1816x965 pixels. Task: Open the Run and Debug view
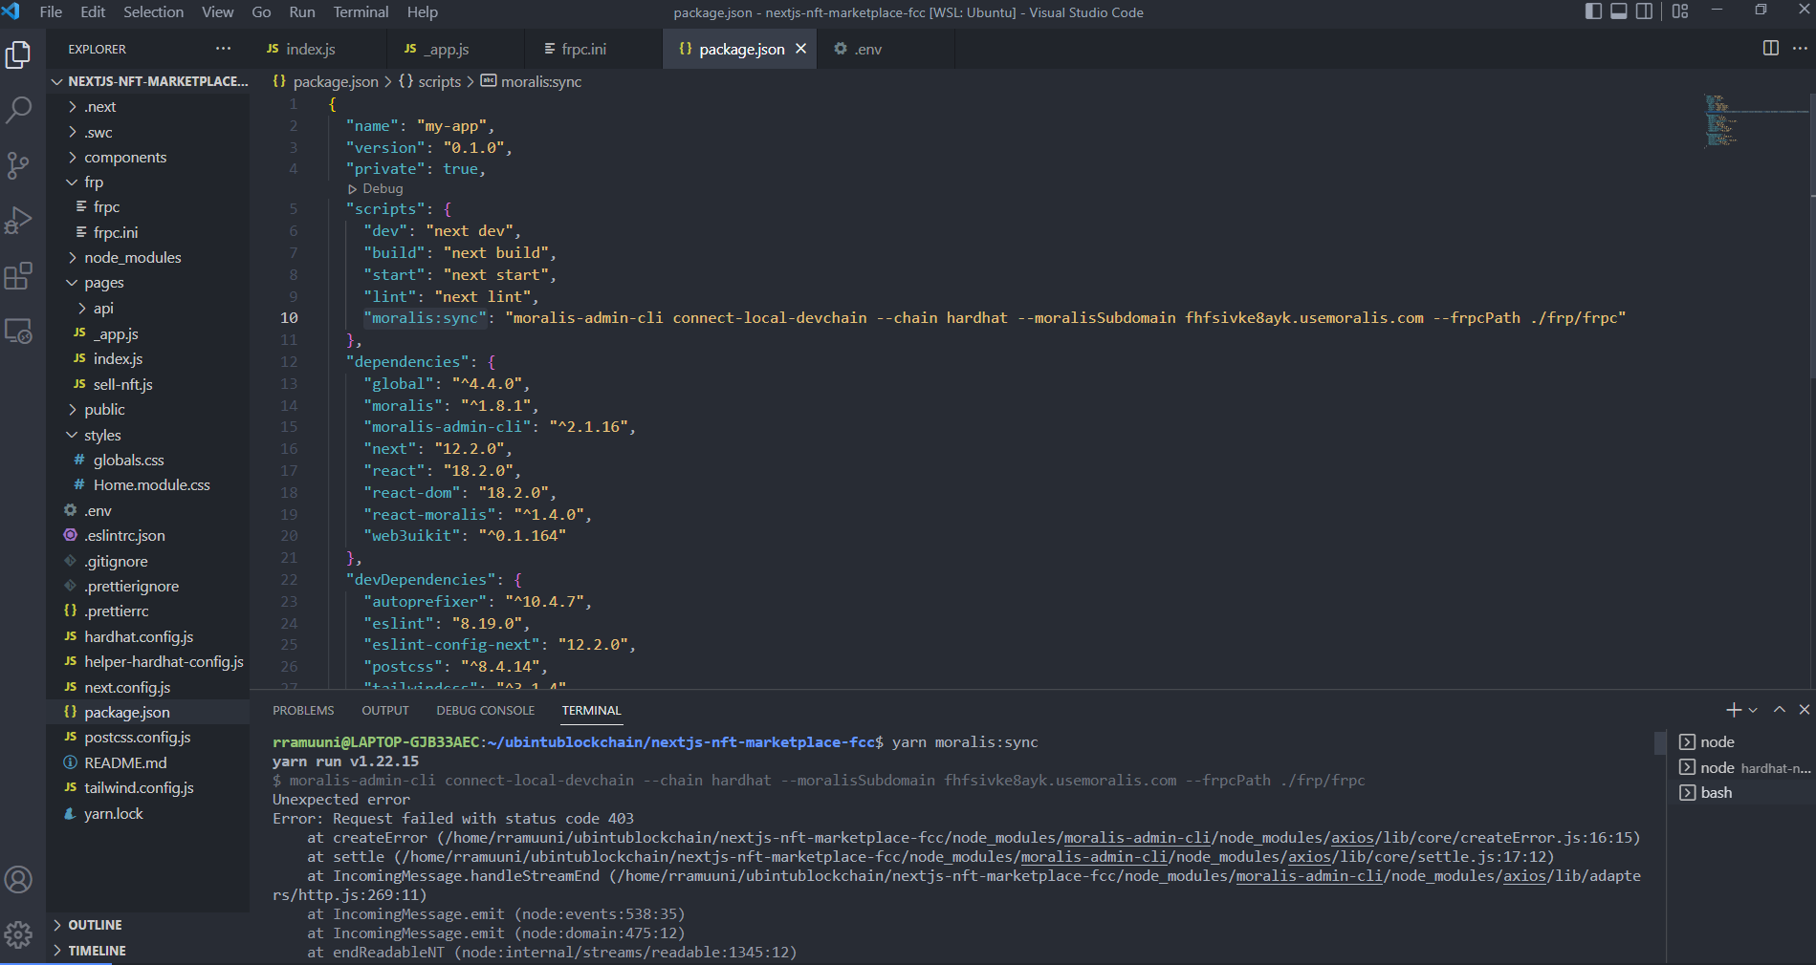point(18,221)
